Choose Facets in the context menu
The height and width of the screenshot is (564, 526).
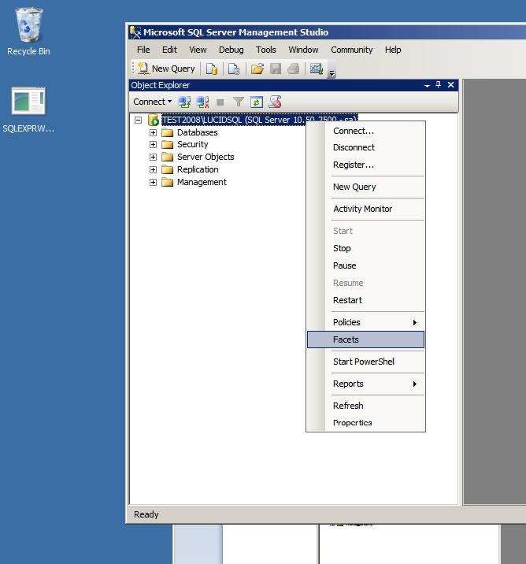(x=366, y=340)
